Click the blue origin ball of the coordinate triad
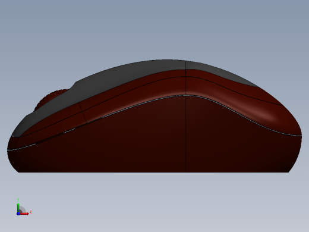This screenshot has width=309, height=232. (18, 214)
